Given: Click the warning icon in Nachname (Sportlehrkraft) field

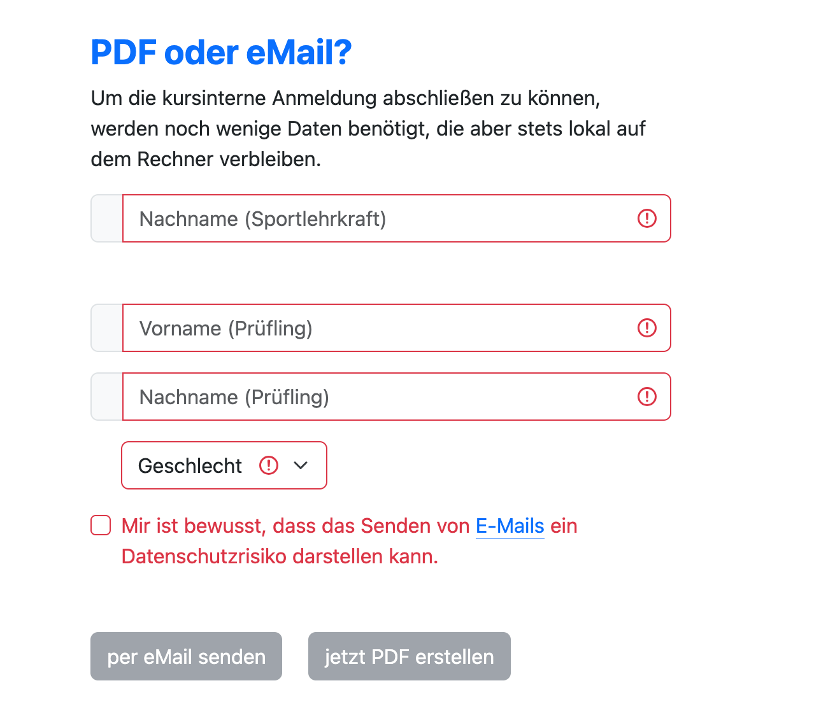Looking at the screenshot, I should point(646,218).
